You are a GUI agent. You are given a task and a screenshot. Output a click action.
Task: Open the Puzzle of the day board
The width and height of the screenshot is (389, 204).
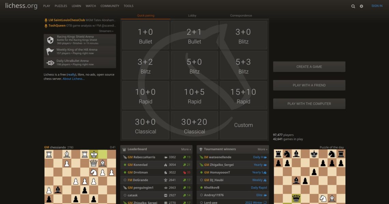pyautogui.click(x=309, y=176)
